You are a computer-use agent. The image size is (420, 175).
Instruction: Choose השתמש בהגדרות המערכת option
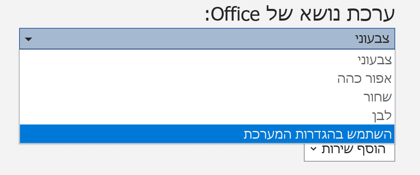pos(317,134)
